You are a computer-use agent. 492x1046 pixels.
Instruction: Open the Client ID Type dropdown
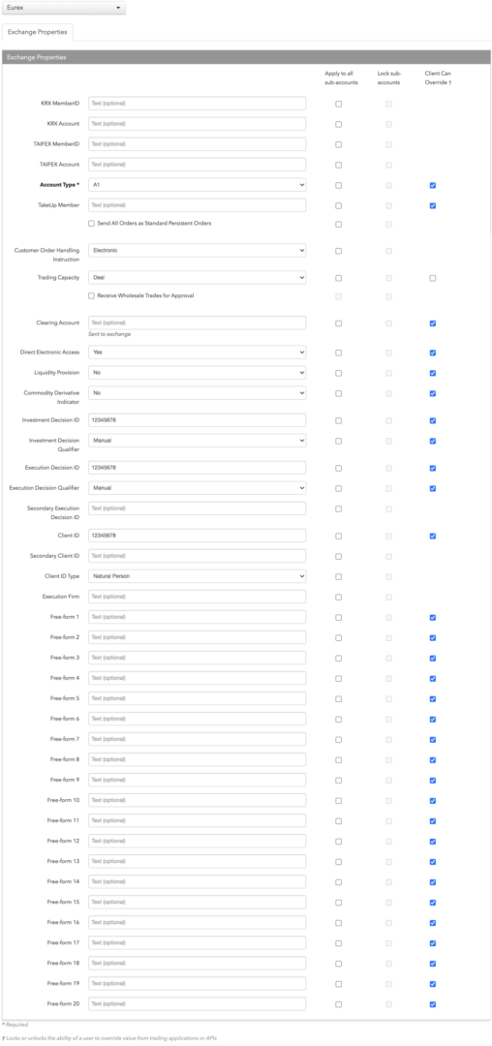coord(198,576)
